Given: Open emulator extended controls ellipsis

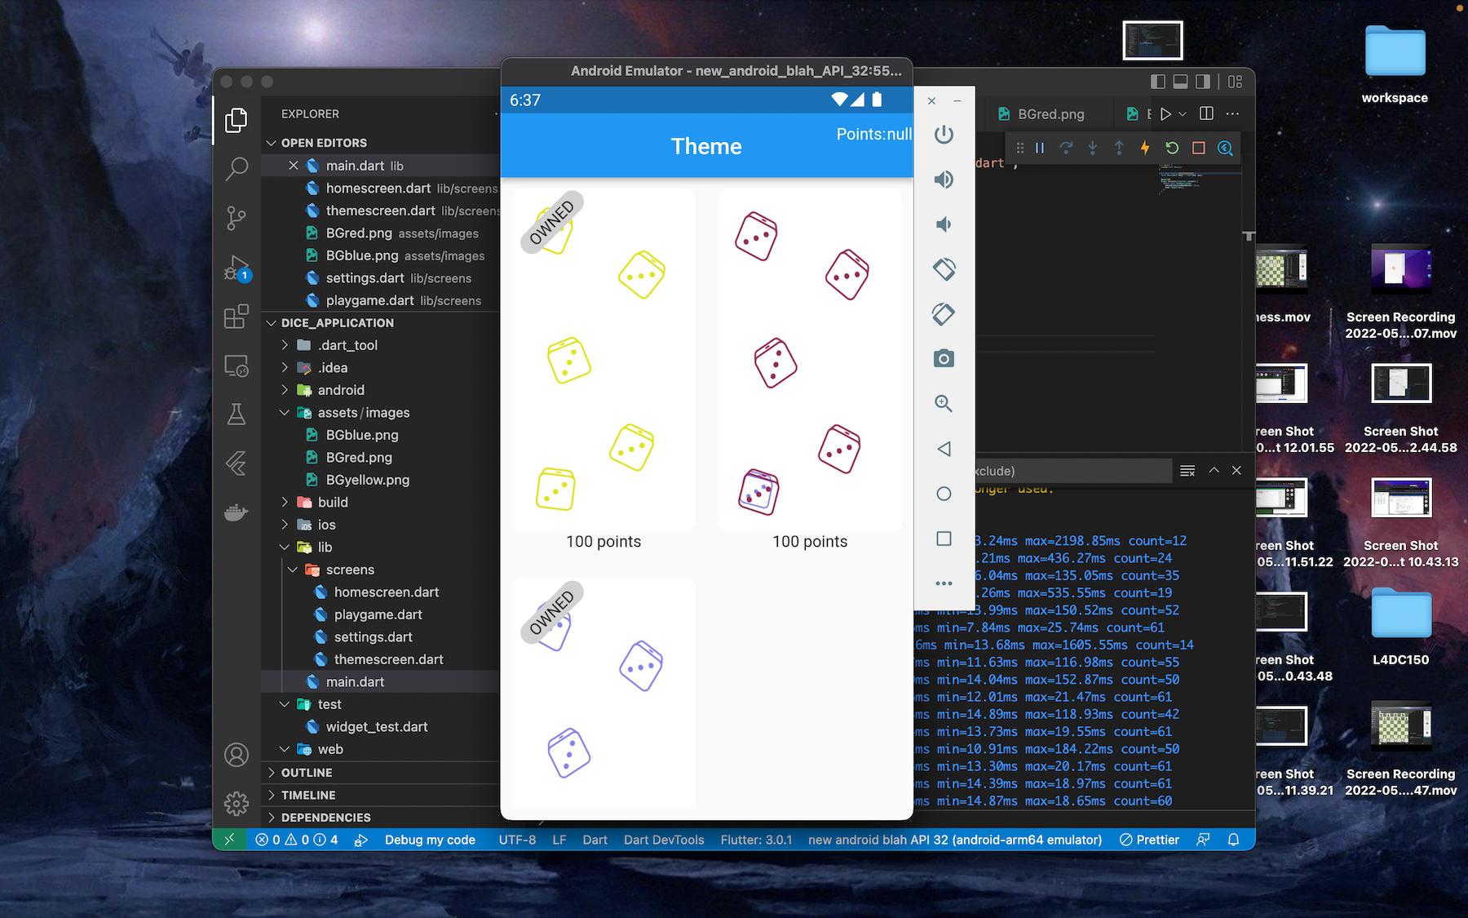Looking at the screenshot, I should 944,583.
